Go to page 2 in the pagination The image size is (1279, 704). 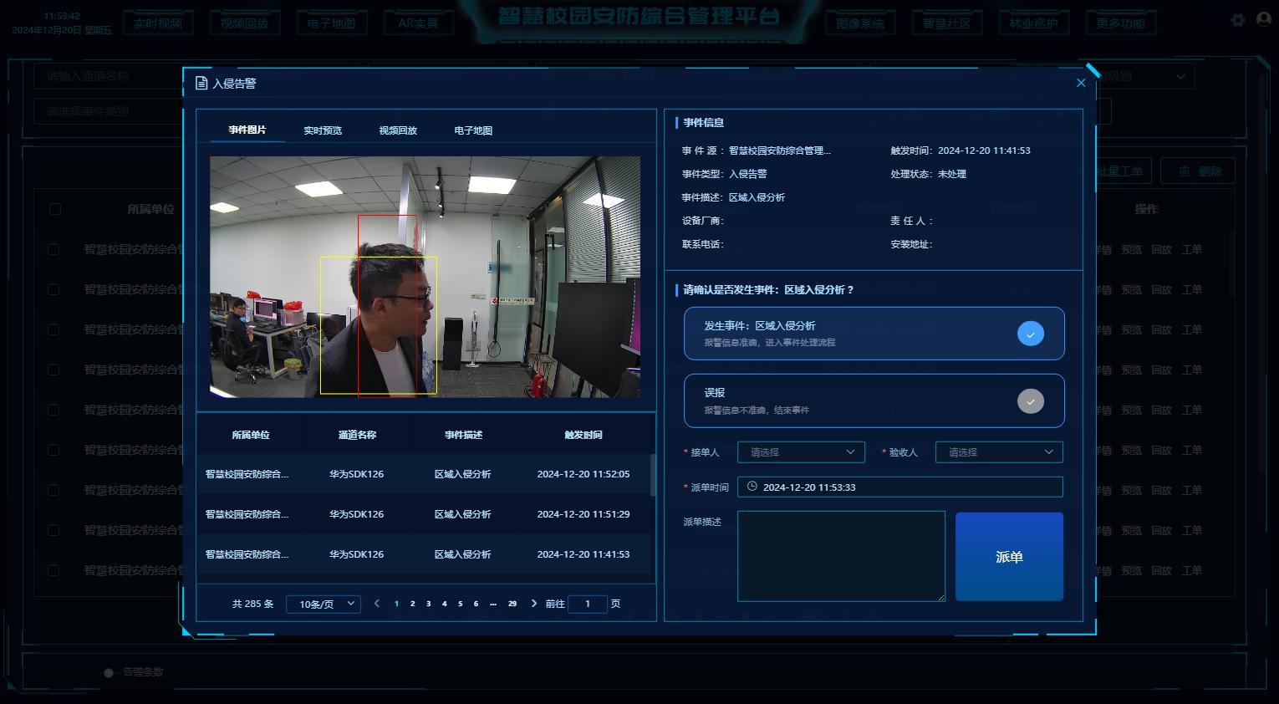(412, 604)
